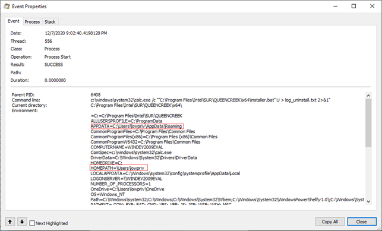
Task: Switch to the Event tab
Action: (14, 21)
